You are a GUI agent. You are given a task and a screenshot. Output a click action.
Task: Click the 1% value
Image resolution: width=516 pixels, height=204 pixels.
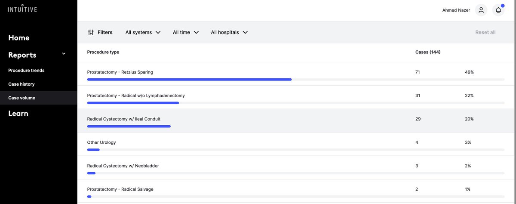[x=468, y=189]
